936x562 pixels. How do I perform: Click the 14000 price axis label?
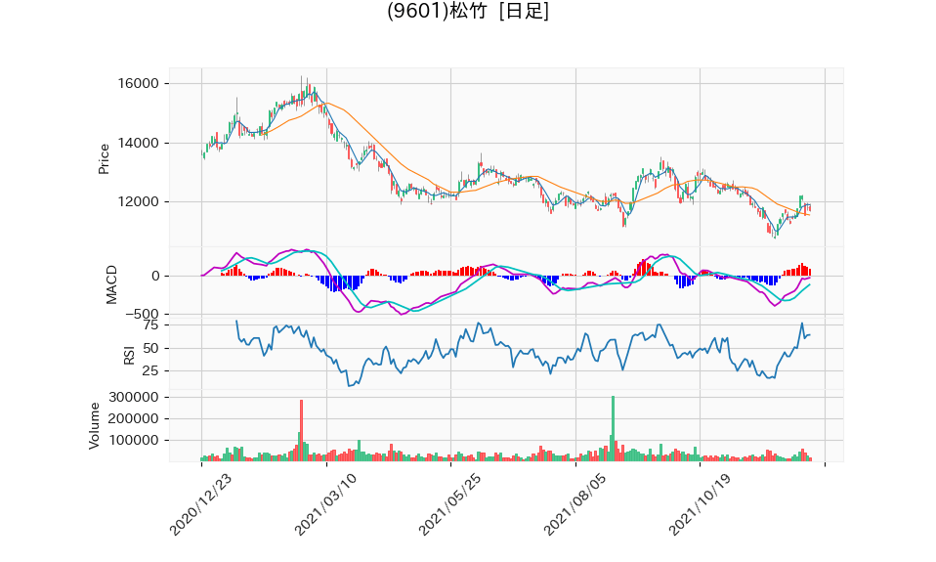[x=139, y=143]
